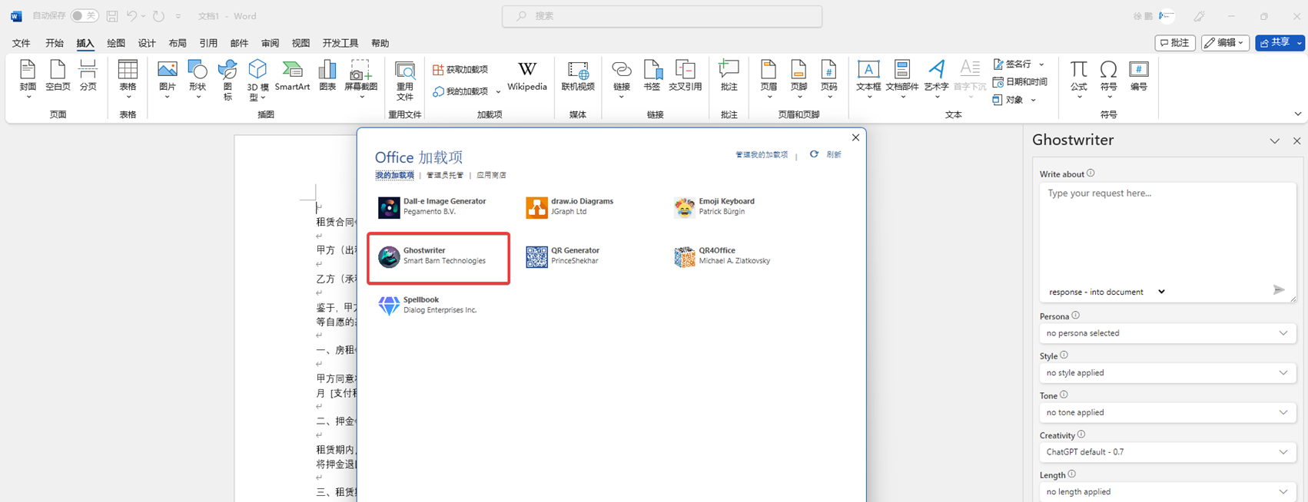Expand the Style dropdown

[1167, 373]
